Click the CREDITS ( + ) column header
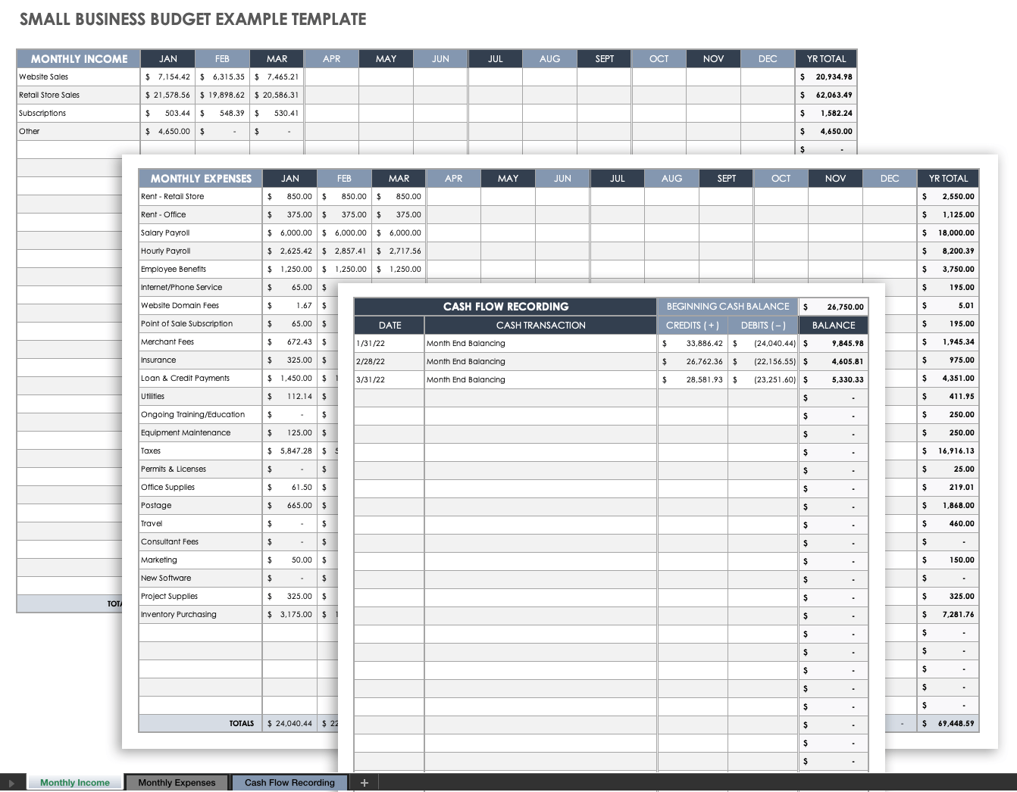 [x=693, y=325]
